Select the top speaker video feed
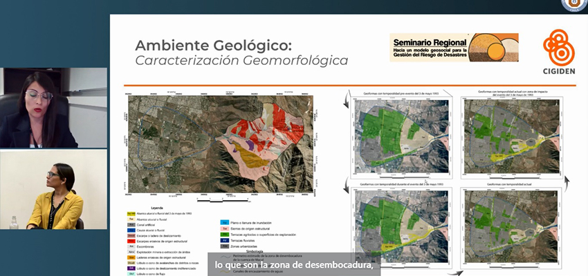The image size is (588, 276). [x=53, y=108]
